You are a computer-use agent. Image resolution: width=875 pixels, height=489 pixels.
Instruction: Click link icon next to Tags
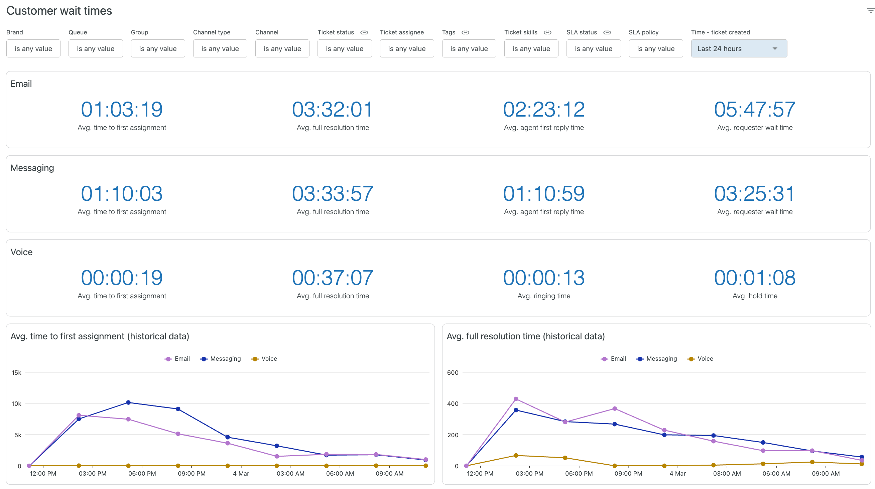click(465, 32)
